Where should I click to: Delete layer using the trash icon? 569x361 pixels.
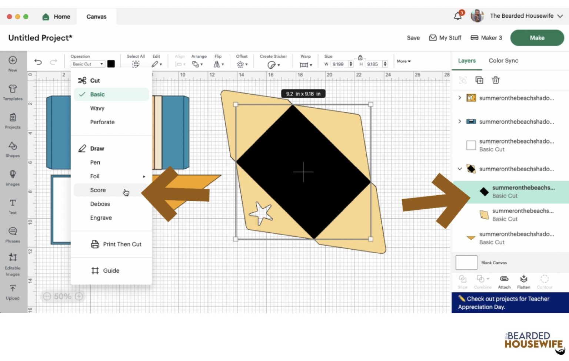[495, 80]
